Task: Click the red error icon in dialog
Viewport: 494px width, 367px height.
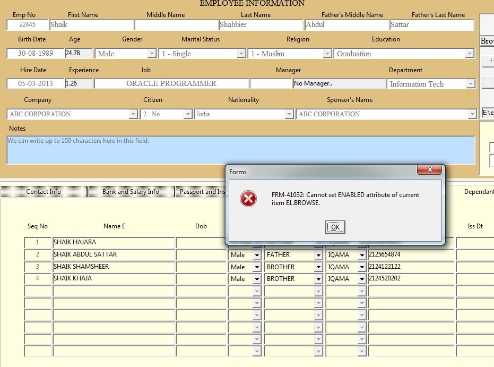Action: [248, 199]
